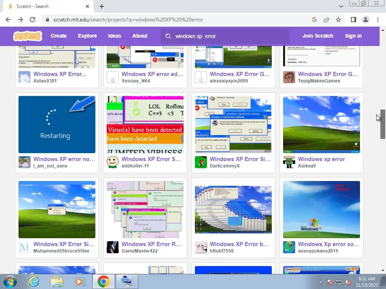Image resolution: width=386 pixels, height=289 pixels.
Task: Open File Explorer from the taskbar
Action: 57,281
